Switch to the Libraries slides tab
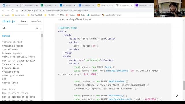 (x=105, y=5)
